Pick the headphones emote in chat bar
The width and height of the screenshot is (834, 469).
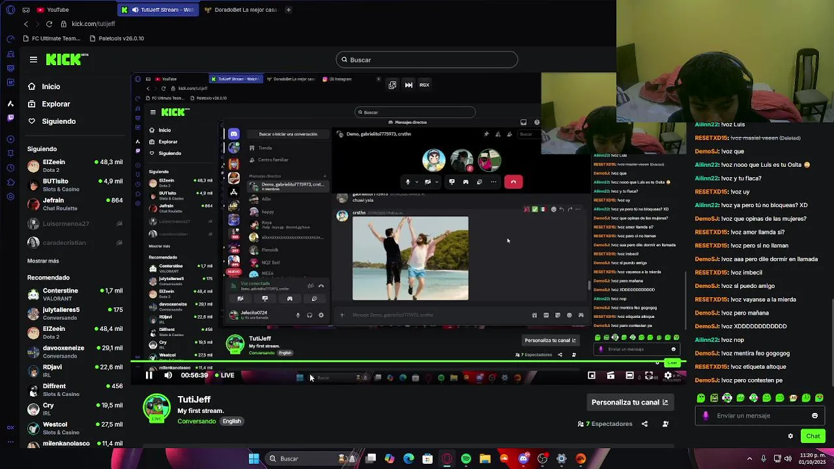[727, 398]
